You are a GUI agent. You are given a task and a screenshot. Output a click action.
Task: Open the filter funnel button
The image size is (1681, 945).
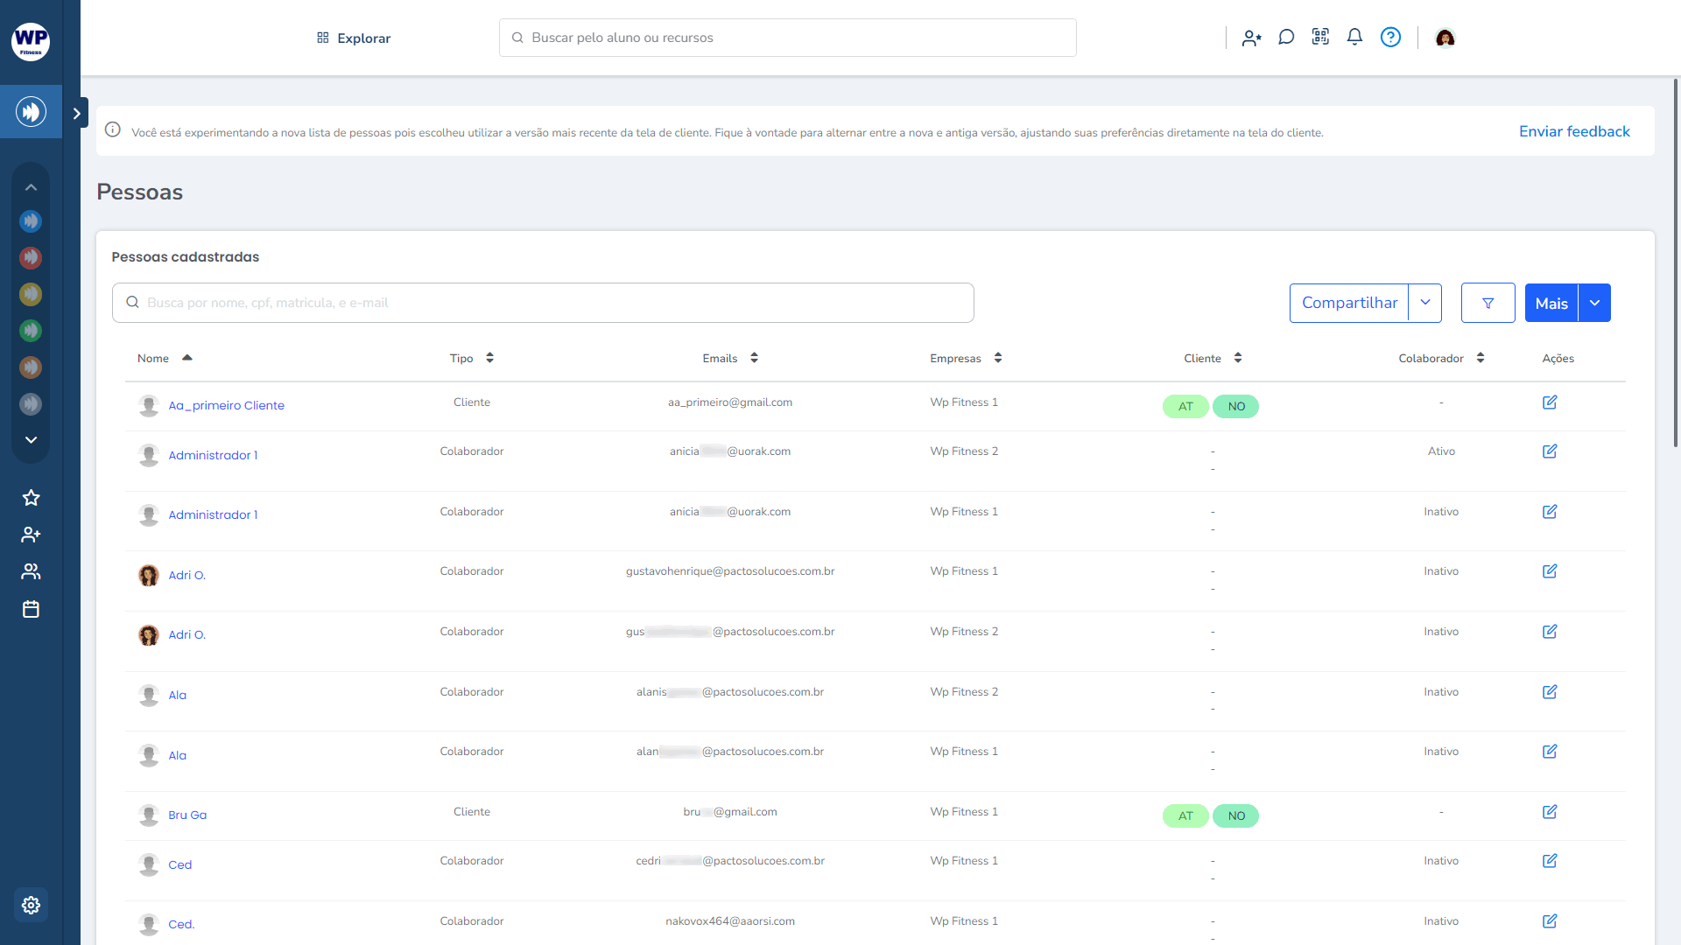coord(1488,303)
